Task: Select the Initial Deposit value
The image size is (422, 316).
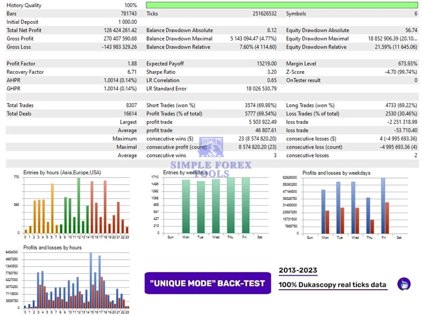Action: (124, 22)
